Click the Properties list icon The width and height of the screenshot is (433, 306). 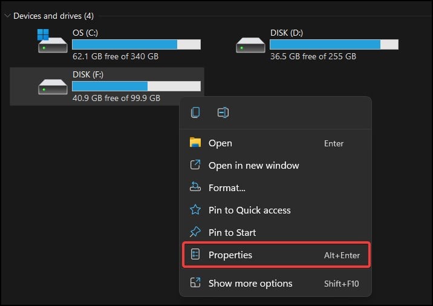pyautogui.click(x=195, y=255)
